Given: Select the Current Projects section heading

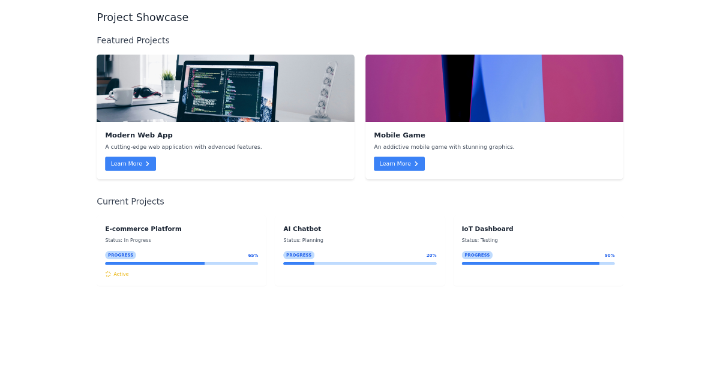Looking at the screenshot, I should pos(130,201).
